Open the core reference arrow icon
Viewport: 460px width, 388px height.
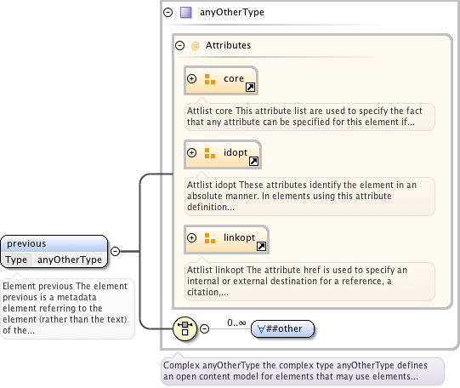[250, 87]
